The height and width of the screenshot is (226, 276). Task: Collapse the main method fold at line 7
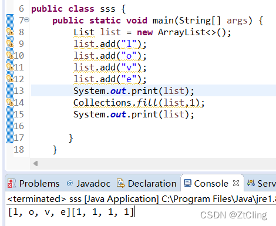click(x=27, y=20)
